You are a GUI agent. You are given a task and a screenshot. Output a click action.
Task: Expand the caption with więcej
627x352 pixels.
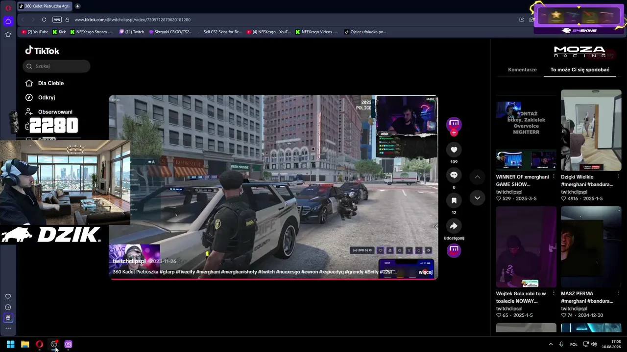tap(426, 272)
